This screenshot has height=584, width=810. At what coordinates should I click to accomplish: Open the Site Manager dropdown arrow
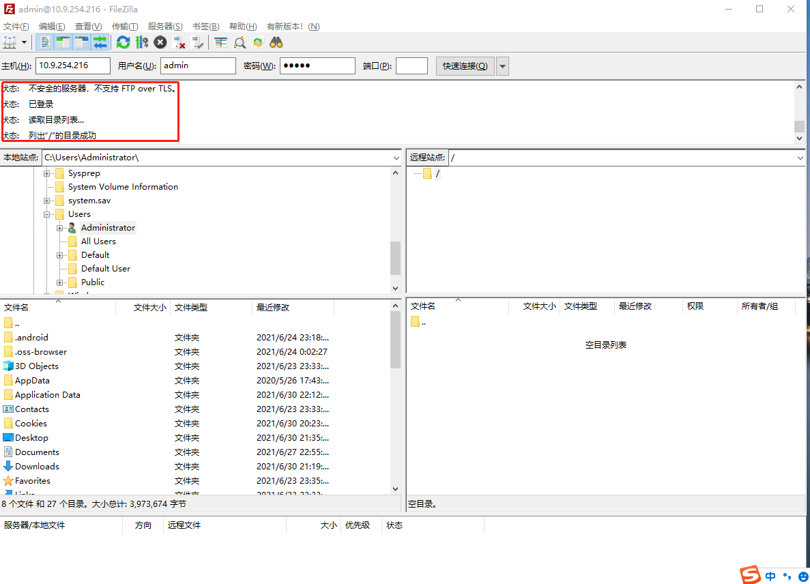pos(24,43)
